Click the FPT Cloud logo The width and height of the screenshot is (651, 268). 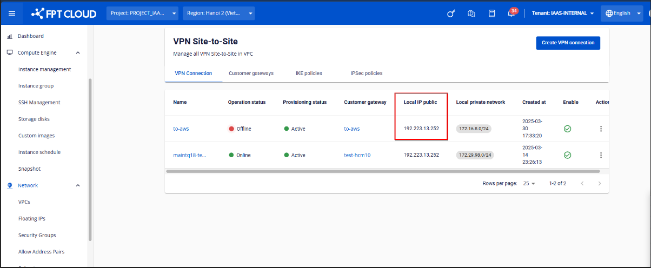click(64, 14)
